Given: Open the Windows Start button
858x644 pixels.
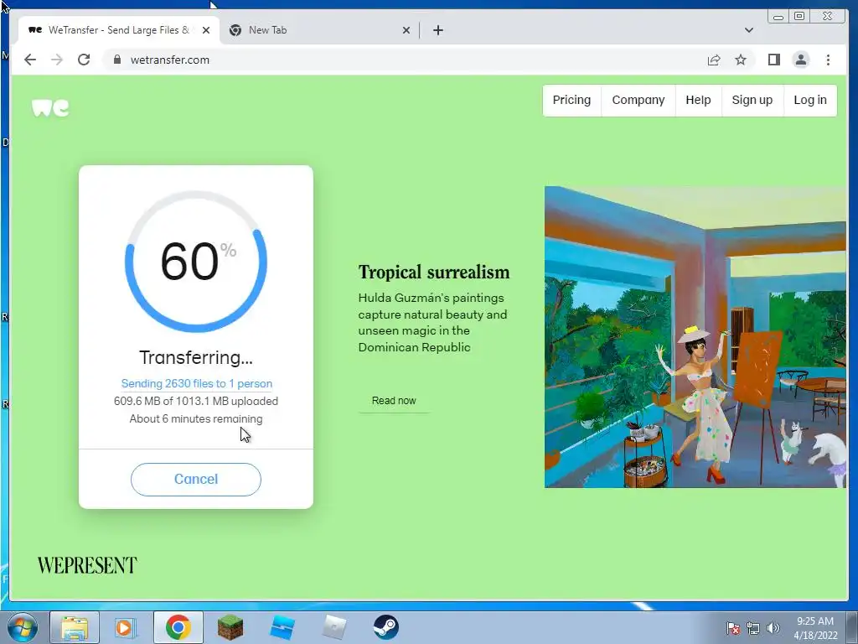Looking at the screenshot, I should [x=22, y=627].
